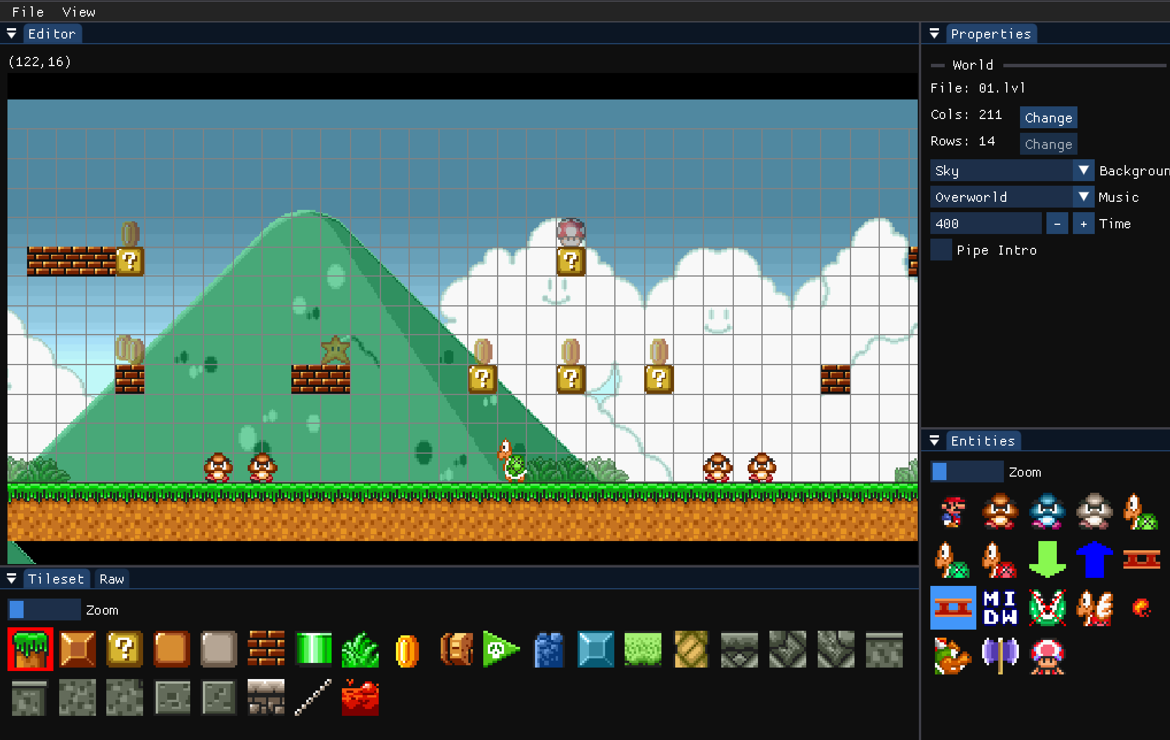Select the Entities tab

click(983, 441)
